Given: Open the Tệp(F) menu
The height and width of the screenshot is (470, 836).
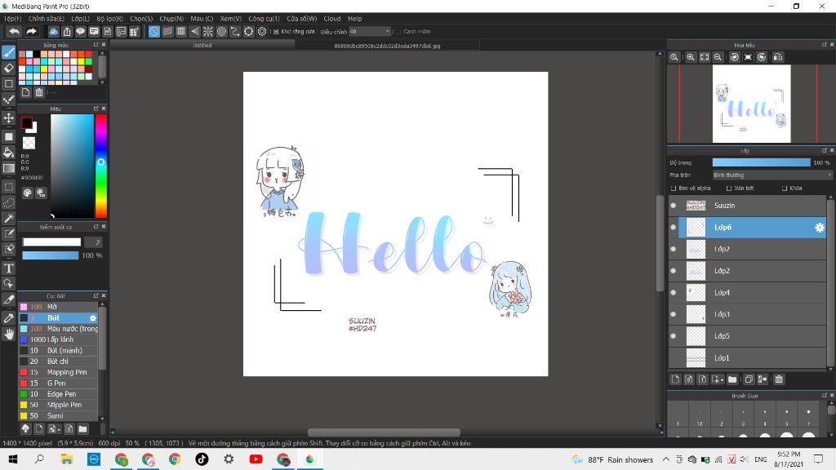Looking at the screenshot, I should [13, 19].
